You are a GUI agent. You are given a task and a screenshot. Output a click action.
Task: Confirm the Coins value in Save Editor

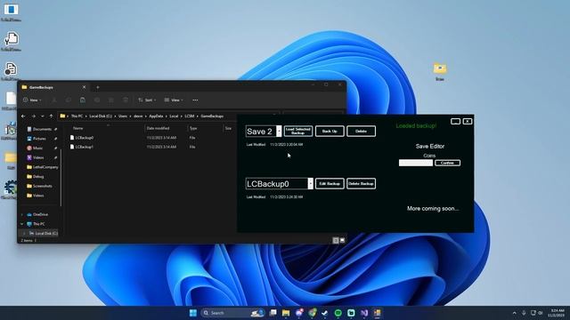point(447,163)
